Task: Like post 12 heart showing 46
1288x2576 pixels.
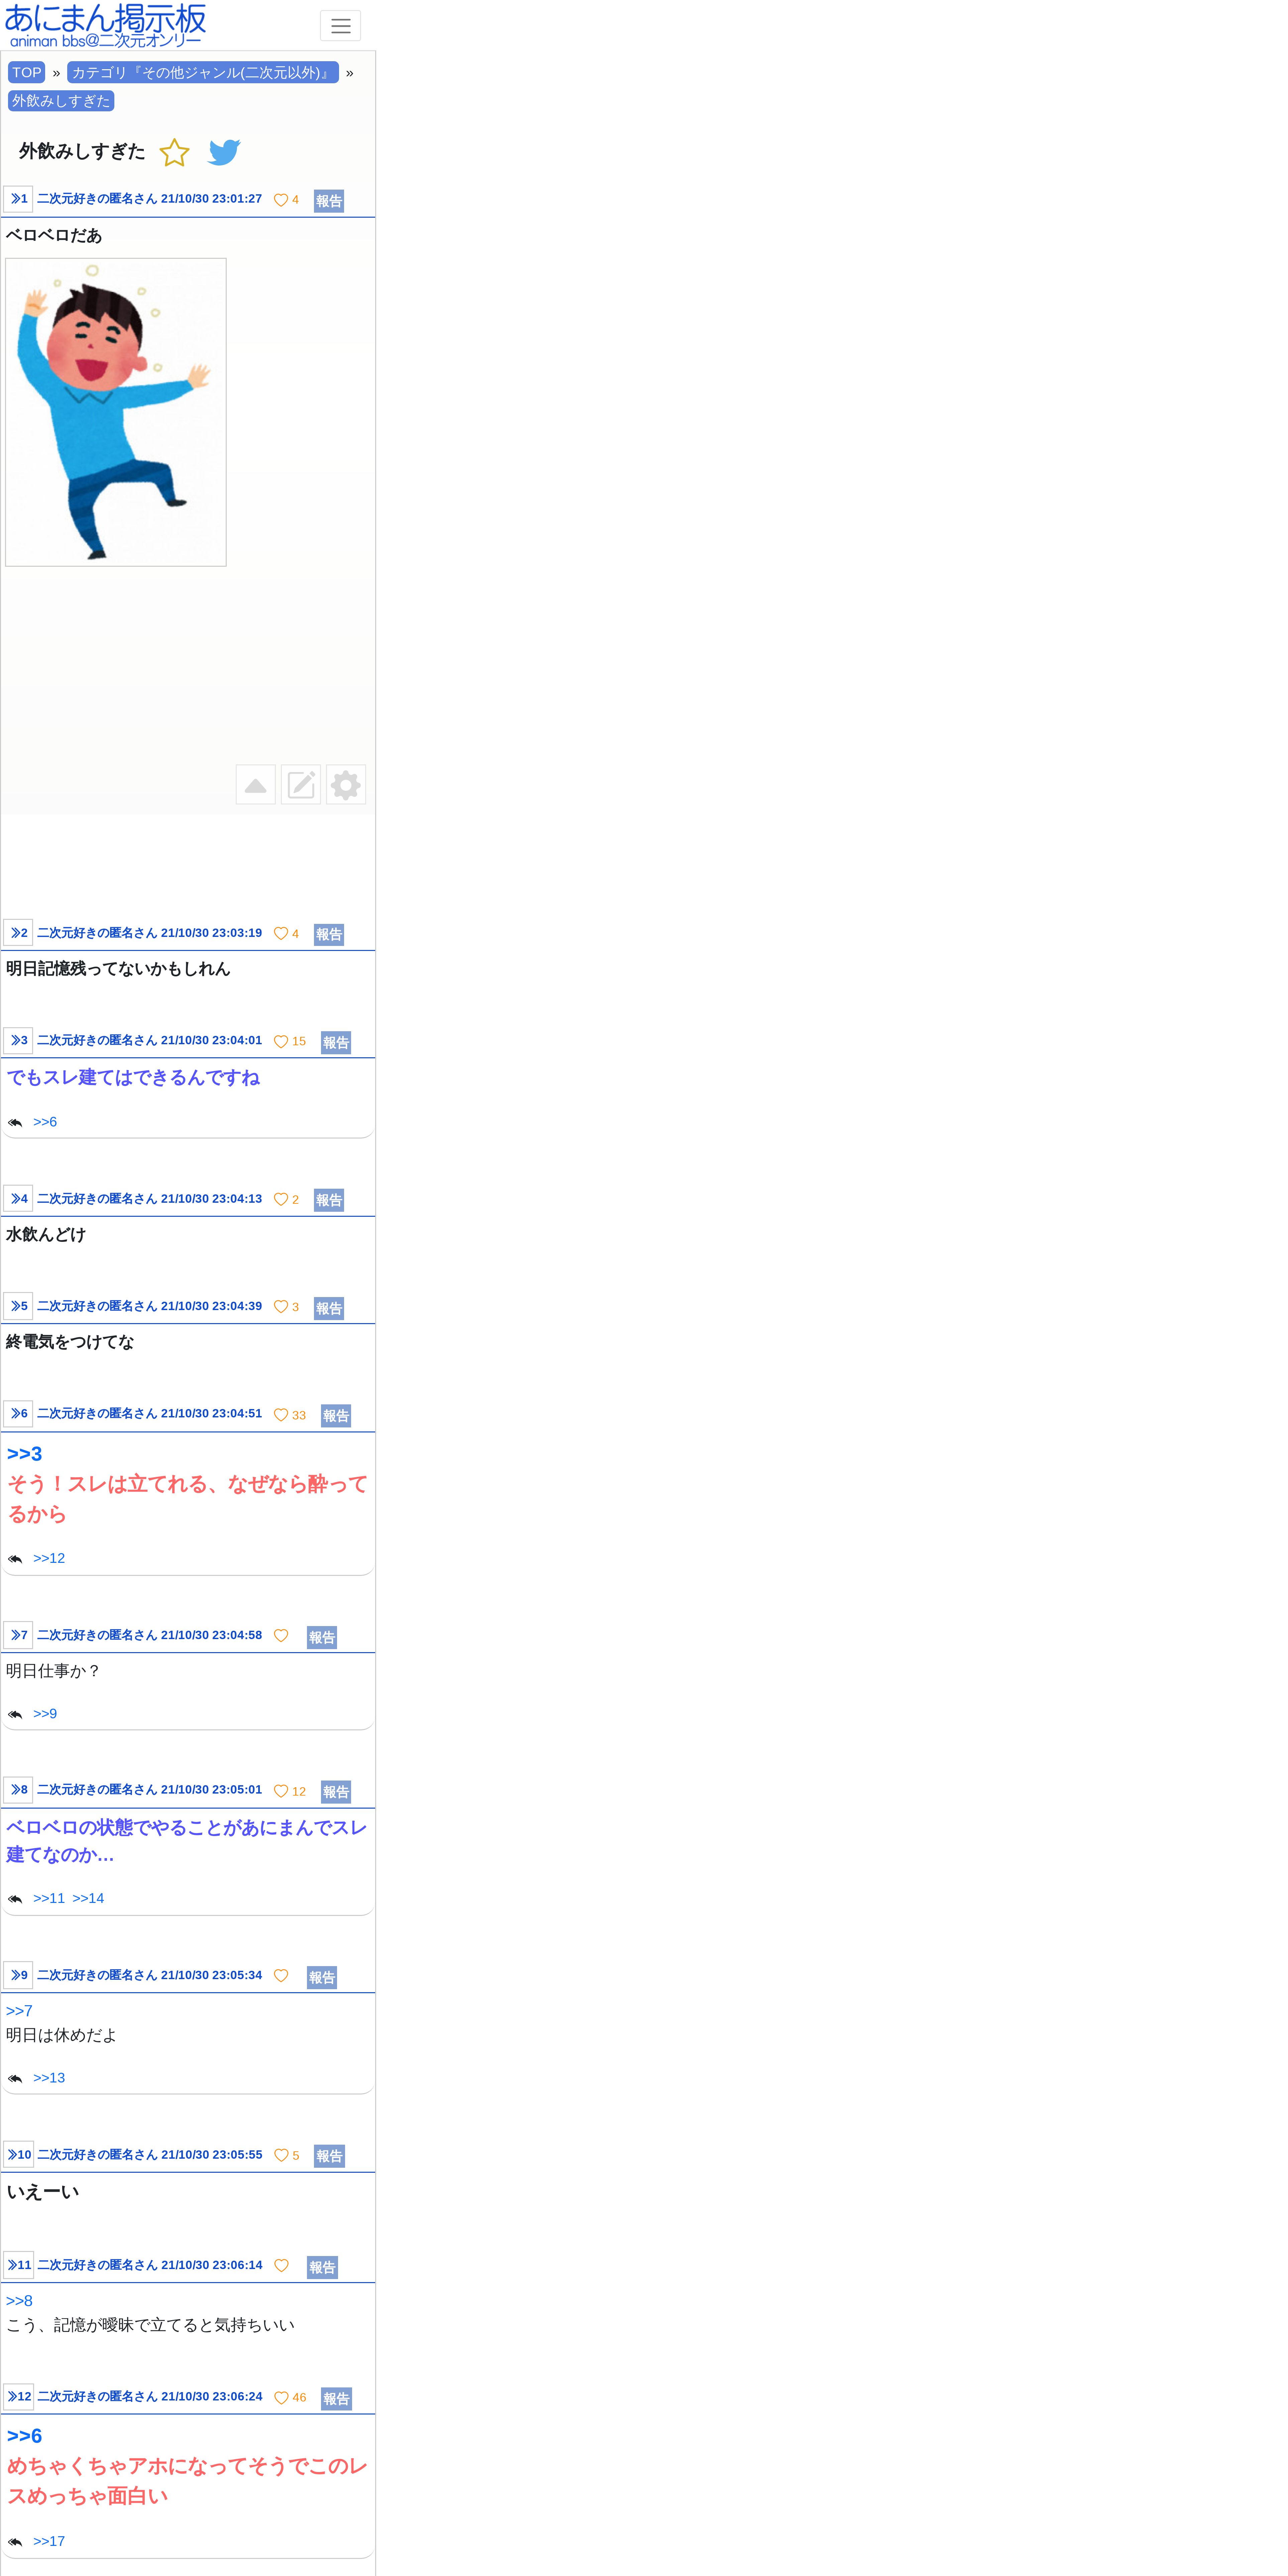Action: [x=281, y=2398]
